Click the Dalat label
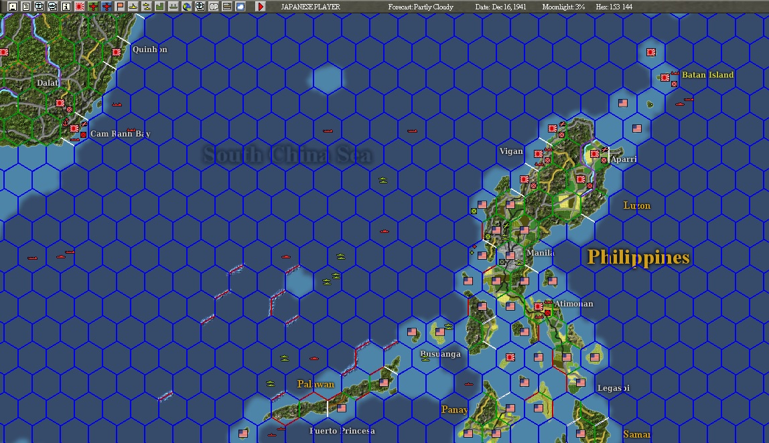The width and height of the screenshot is (769, 443). click(x=48, y=83)
